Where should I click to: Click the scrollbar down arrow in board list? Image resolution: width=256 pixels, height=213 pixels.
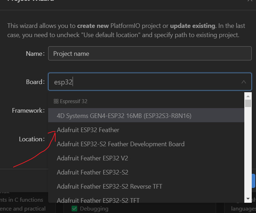(248, 199)
